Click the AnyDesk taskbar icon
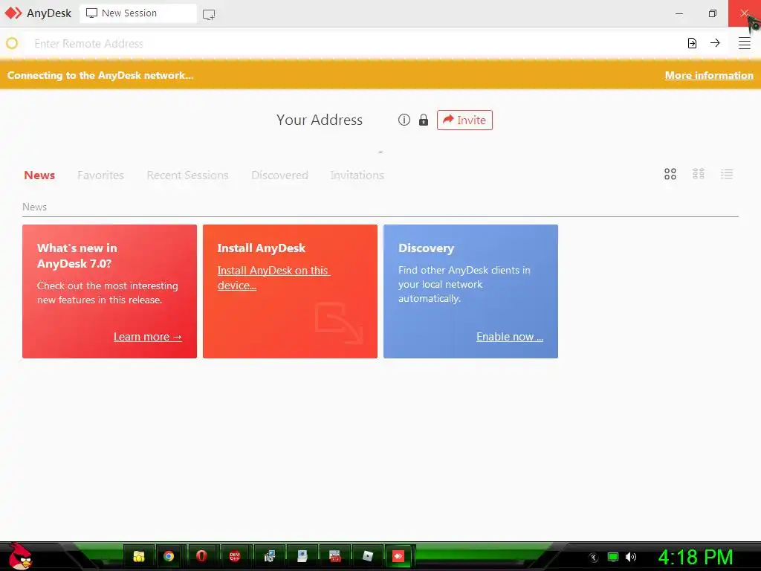761x571 pixels. click(x=398, y=556)
